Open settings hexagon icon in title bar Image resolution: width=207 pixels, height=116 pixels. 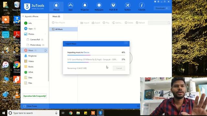pyautogui.click(x=158, y=2)
